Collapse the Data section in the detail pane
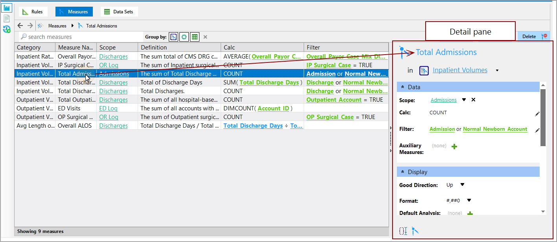This screenshot has width=557, height=242. (402, 87)
